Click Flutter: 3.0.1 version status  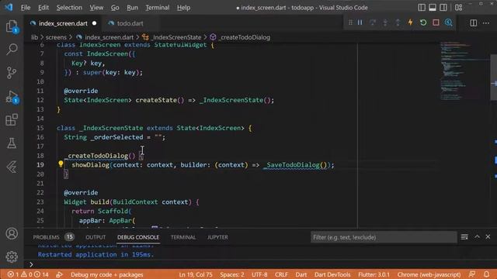coord(374,274)
